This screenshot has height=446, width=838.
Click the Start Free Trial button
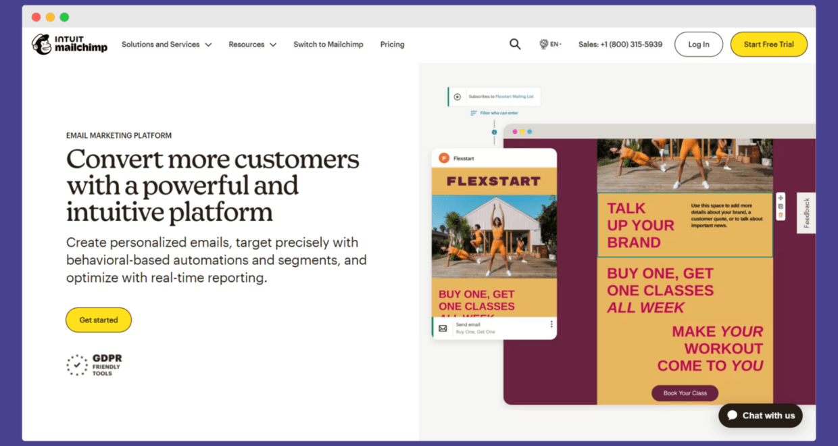769,45
